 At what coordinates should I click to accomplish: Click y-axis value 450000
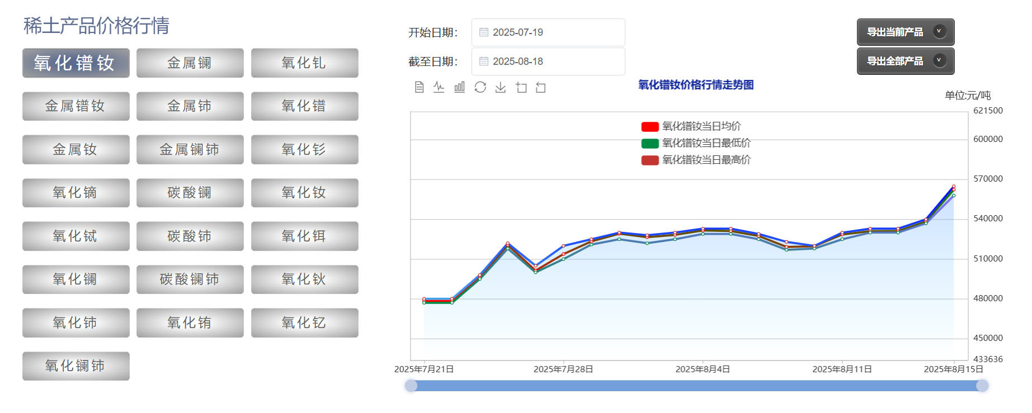[x=988, y=338]
